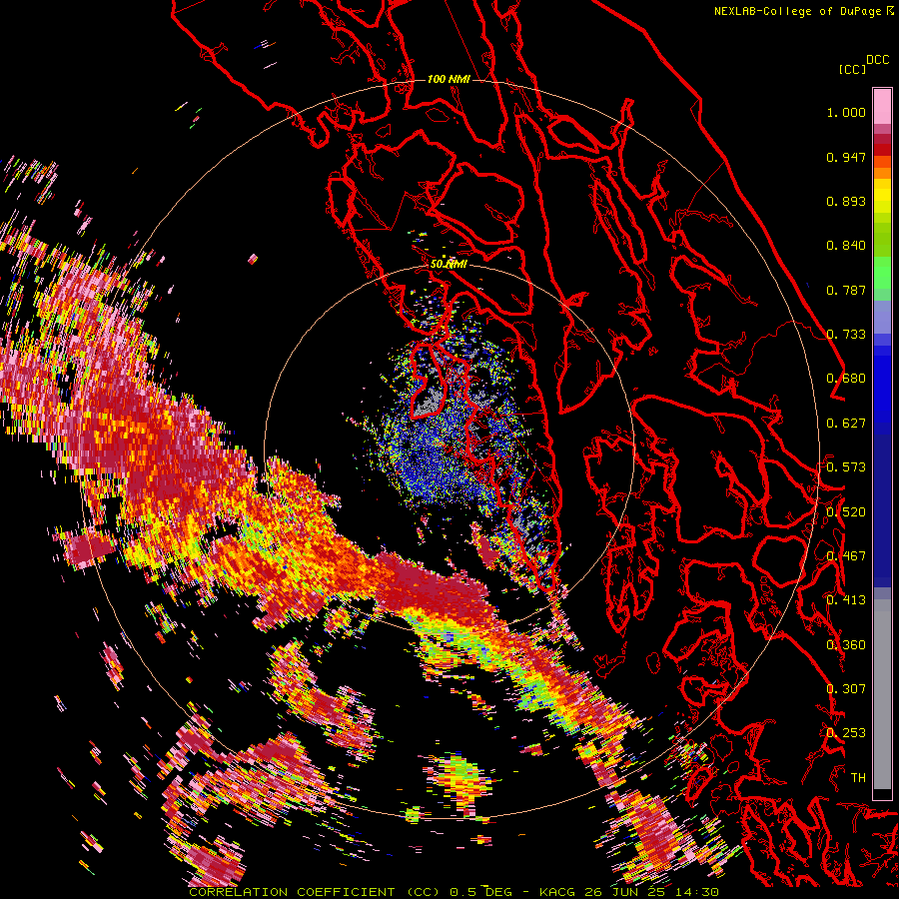Click the 0.467 color scale label
The width and height of the screenshot is (899, 899).
(846, 556)
